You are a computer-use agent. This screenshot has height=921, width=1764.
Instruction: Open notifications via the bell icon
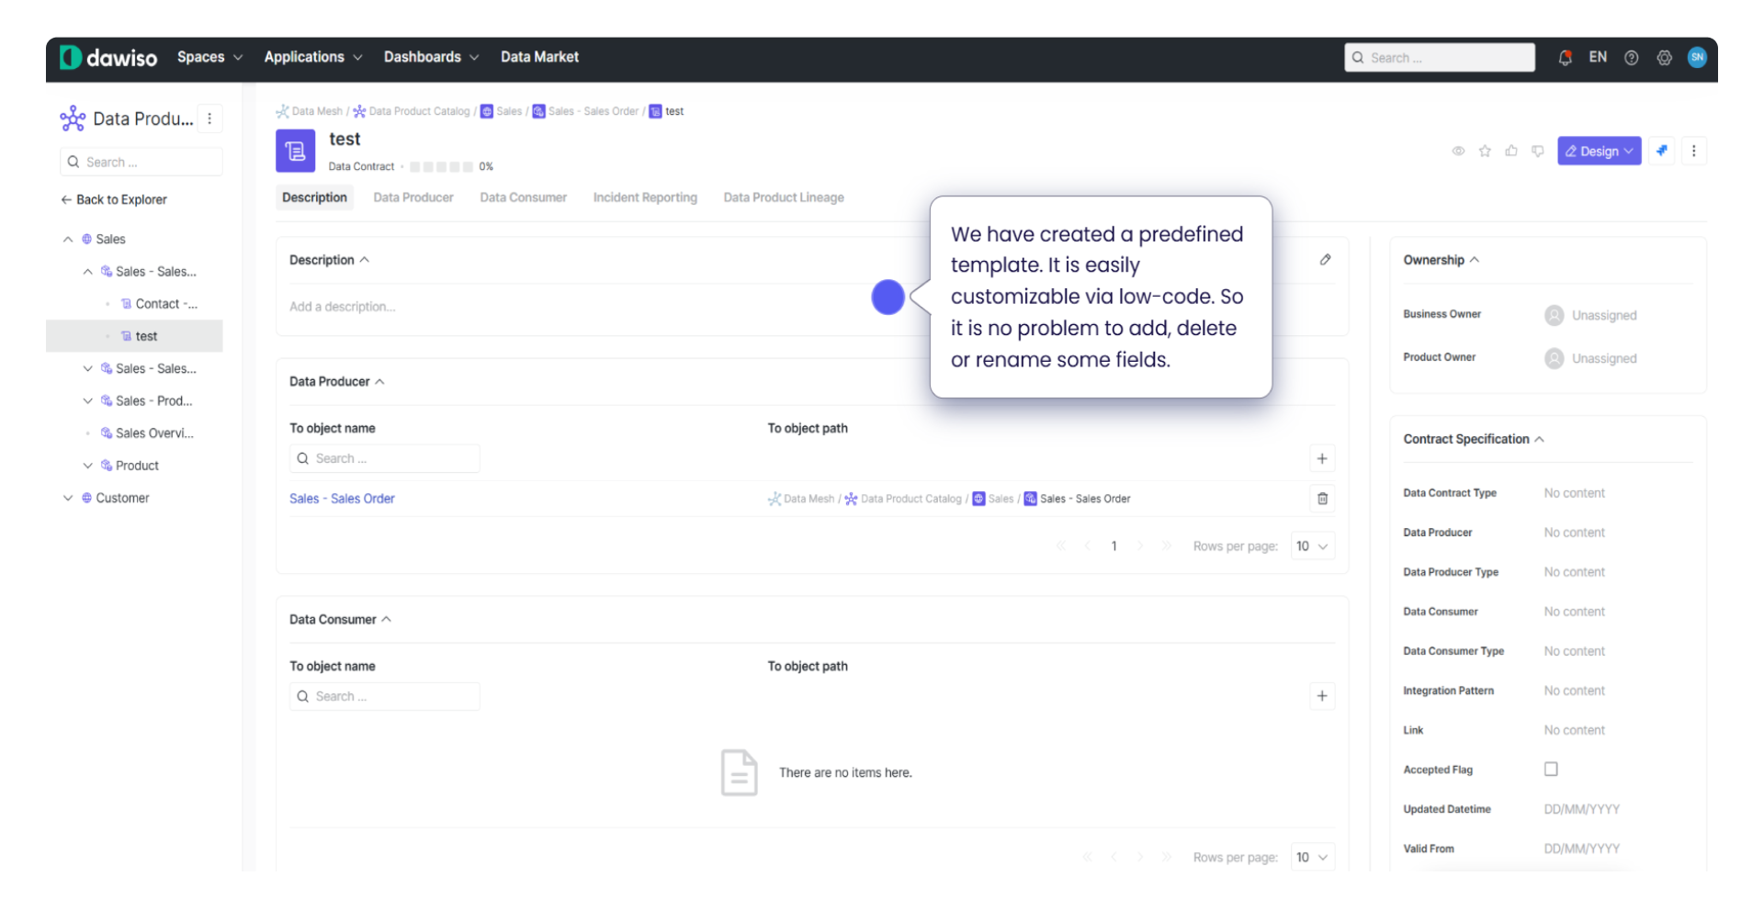(1564, 57)
